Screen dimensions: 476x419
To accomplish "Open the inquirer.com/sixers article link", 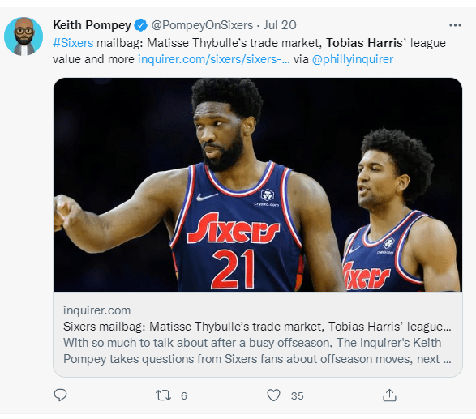I will (x=214, y=59).
